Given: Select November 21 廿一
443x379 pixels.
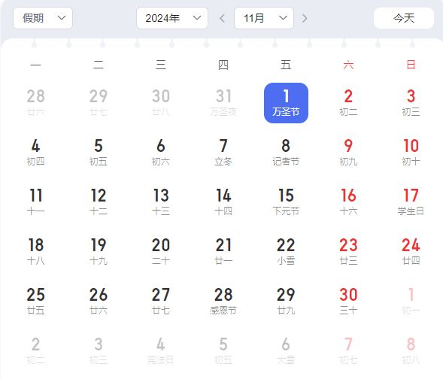Looking at the screenshot, I should 223,252.
